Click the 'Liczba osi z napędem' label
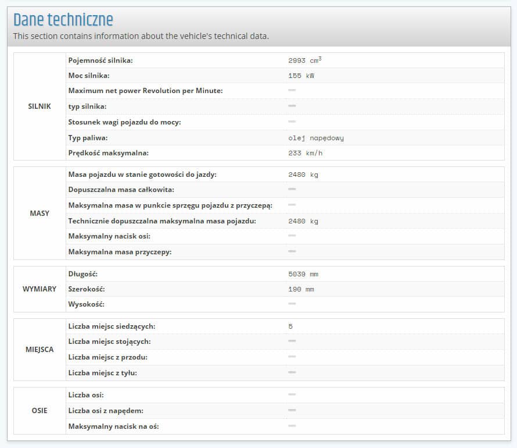This screenshot has height=448, width=517. pyautogui.click(x=106, y=411)
